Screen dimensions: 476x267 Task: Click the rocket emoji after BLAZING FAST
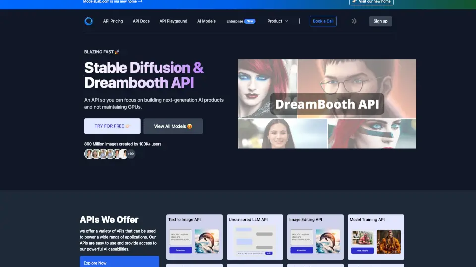[x=117, y=52]
